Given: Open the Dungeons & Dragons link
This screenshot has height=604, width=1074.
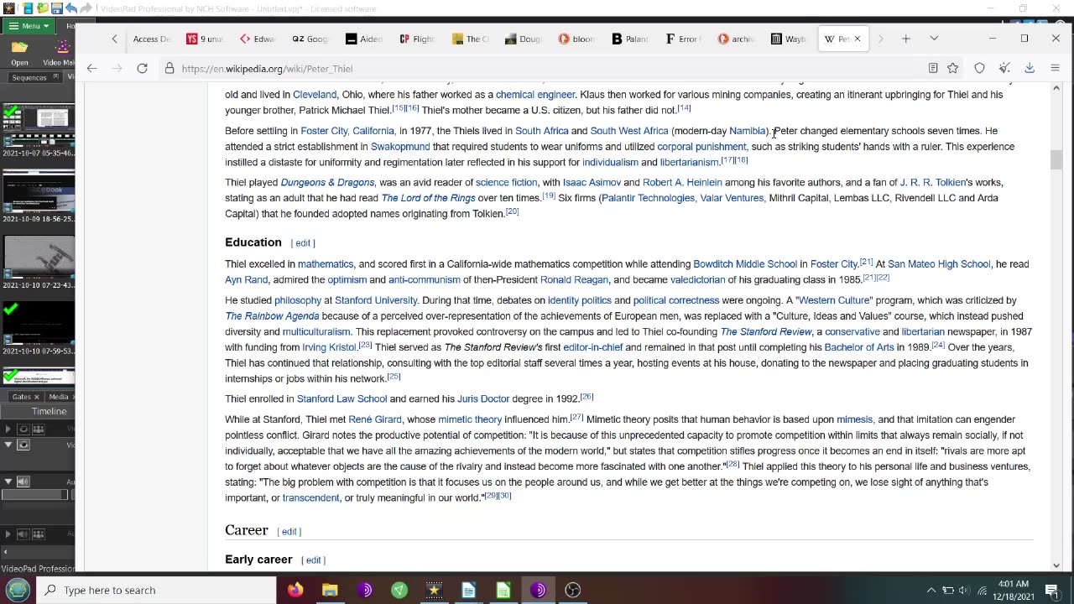Looking at the screenshot, I should click(x=327, y=182).
